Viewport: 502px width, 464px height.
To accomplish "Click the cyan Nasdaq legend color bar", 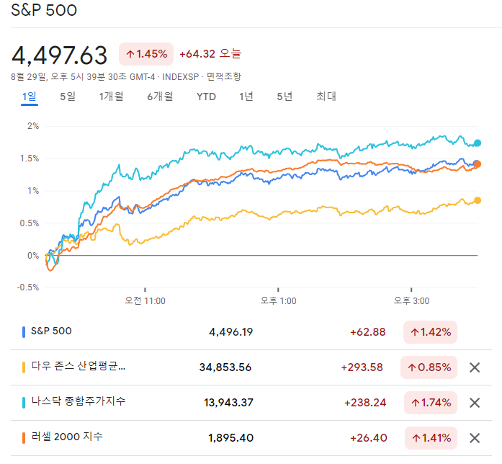I will coord(23,403).
